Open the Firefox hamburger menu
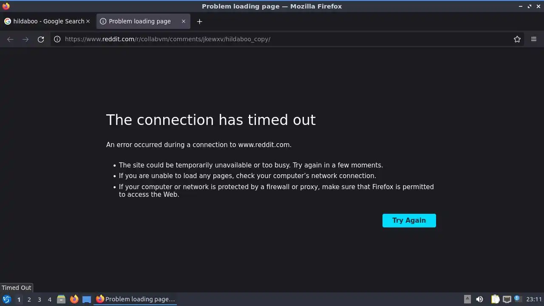 534,39
